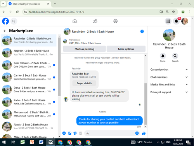The width and height of the screenshot is (194, 146).
Task: Open taskbar clock showing 4:39 PM
Action: tap(178, 142)
